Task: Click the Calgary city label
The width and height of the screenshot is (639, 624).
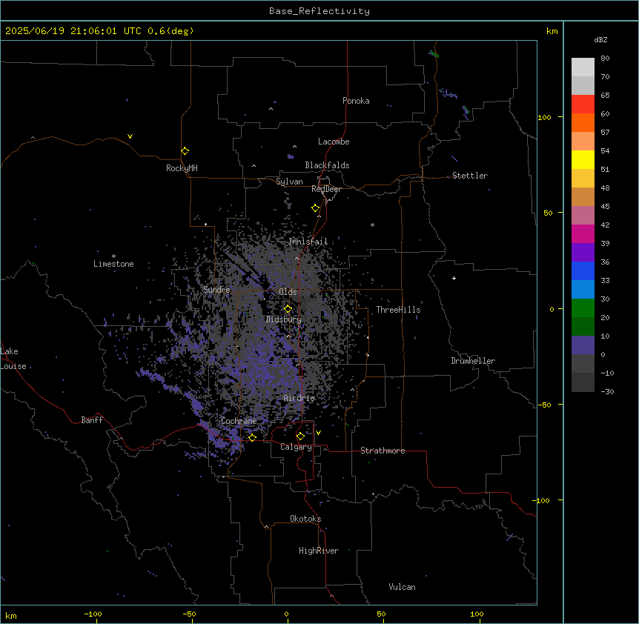Action: (x=296, y=447)
